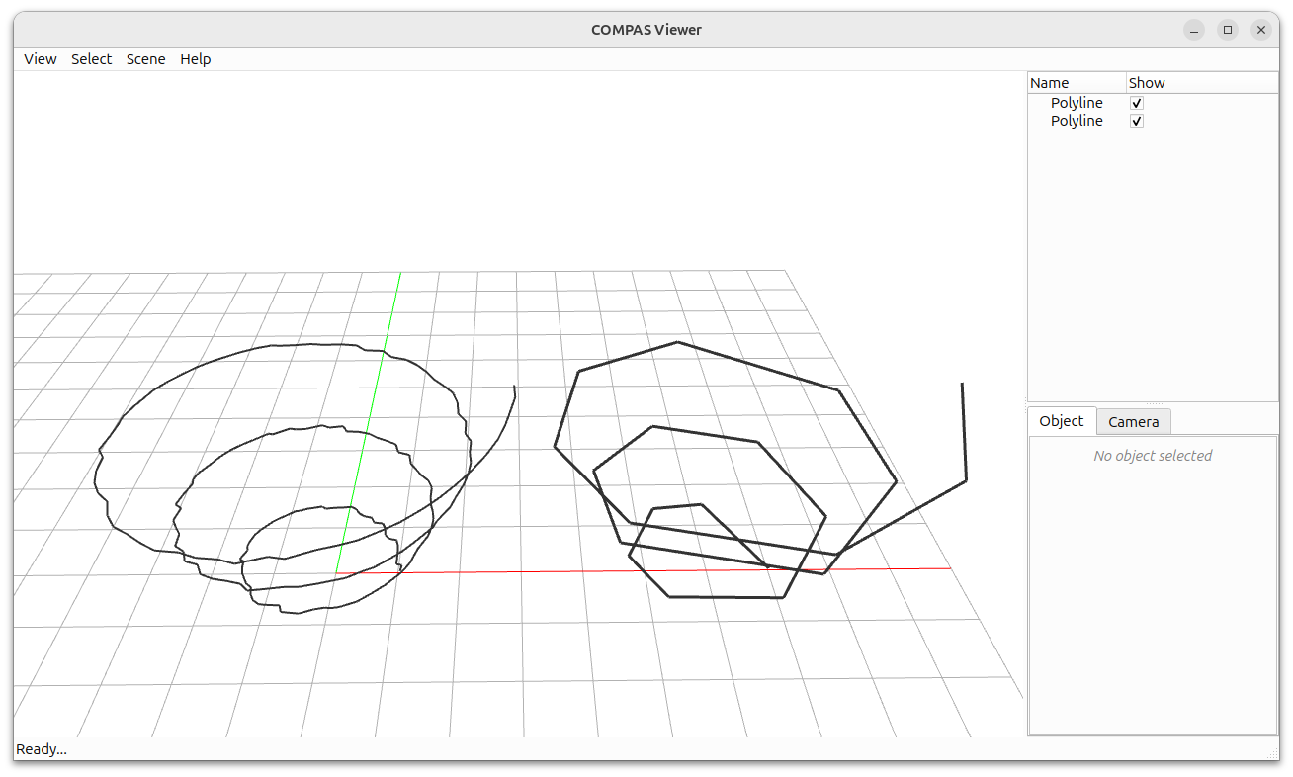Select the second Polyline in the scene list
The height and width of the screenshot is (777, 1293).
(1077, 120)
